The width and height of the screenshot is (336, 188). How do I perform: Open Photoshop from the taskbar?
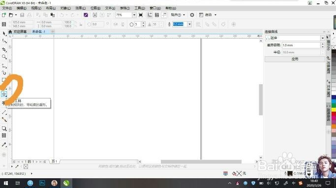pyautogui.click(x=42, y=183)
